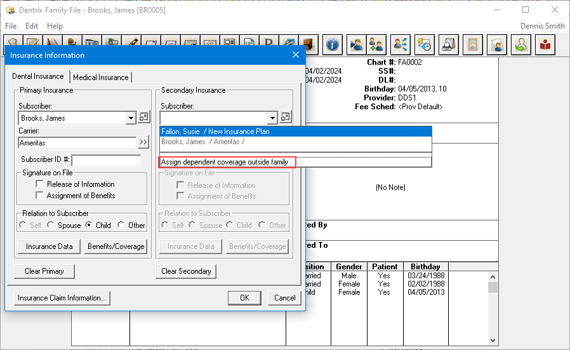The image size is (570, 350).
Task: Click Insurance Claim Information button
Action: pos(62,298)
